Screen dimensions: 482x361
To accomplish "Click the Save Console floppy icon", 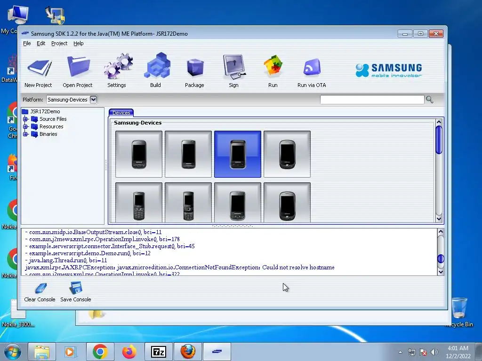I will point(76,288).
